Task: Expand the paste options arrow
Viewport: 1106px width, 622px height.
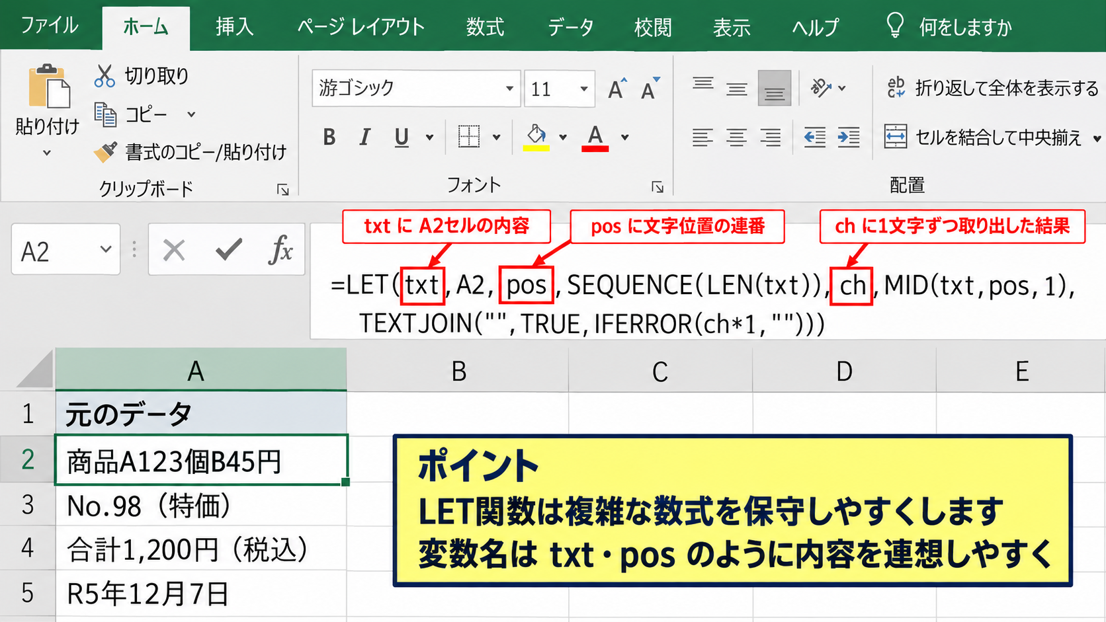Action: point(47,153)
